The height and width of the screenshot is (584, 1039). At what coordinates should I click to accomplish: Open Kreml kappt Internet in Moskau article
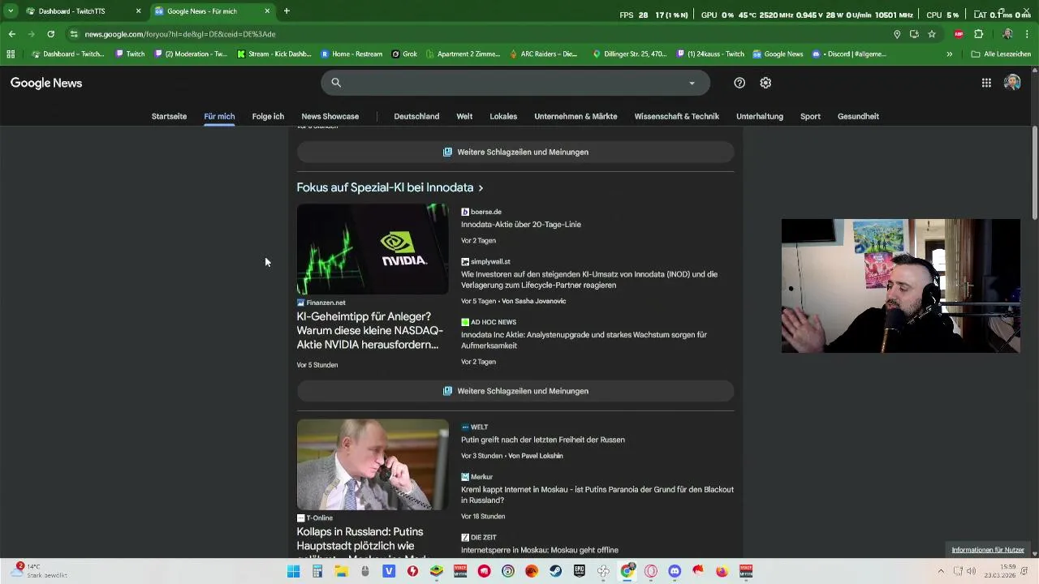point(597,495)
